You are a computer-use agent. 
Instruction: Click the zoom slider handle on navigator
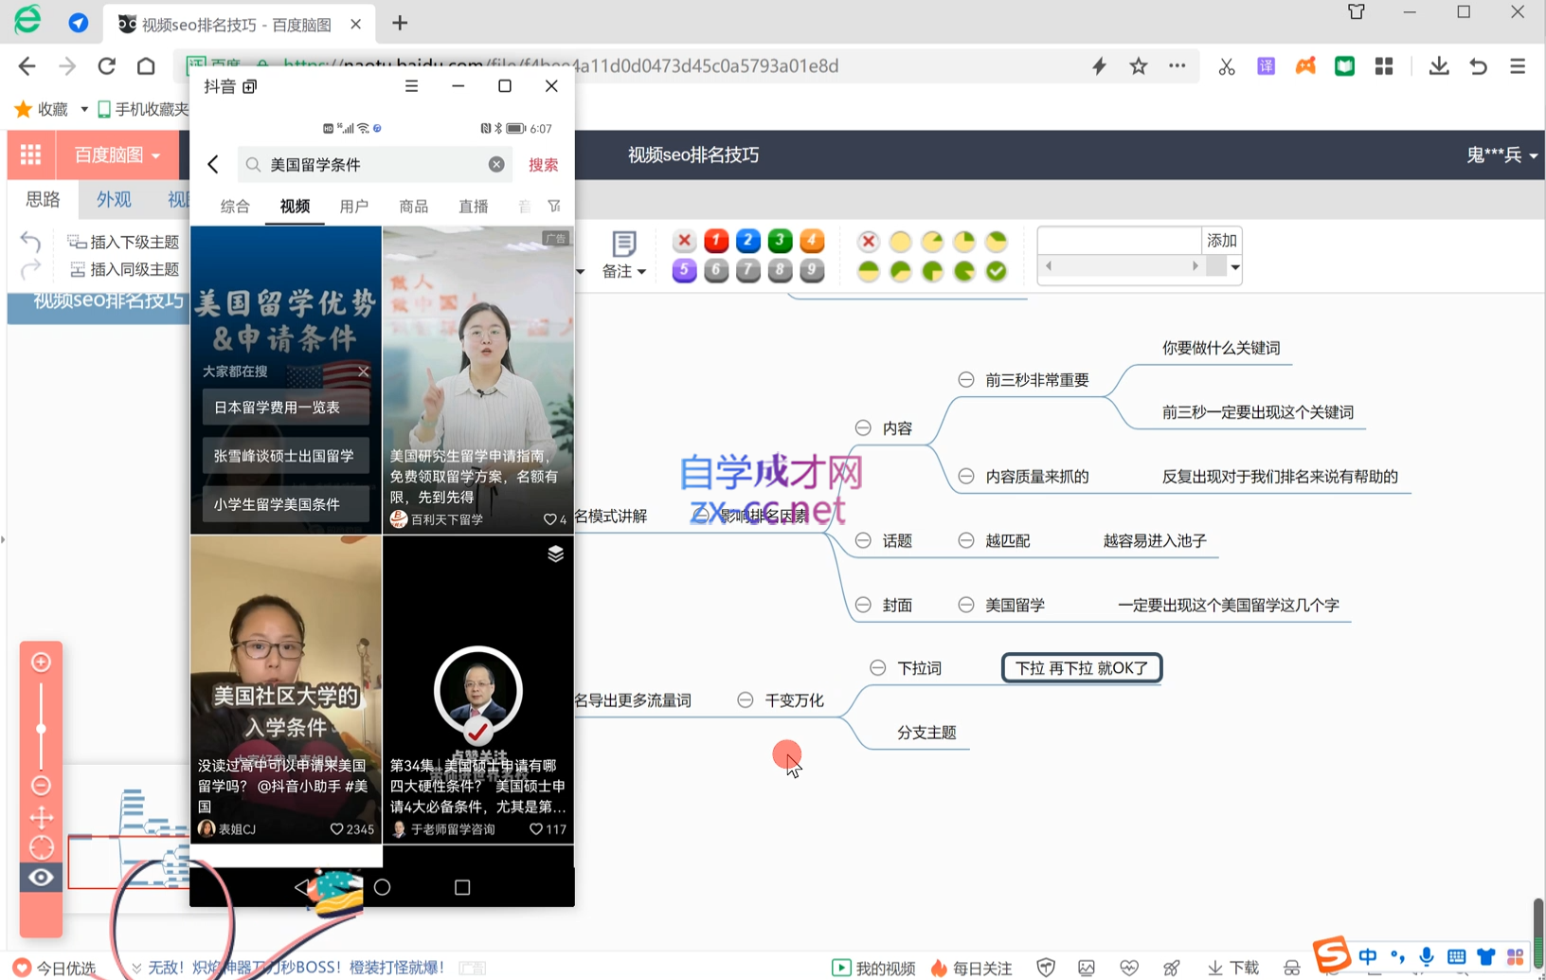(x=41, y=729)
